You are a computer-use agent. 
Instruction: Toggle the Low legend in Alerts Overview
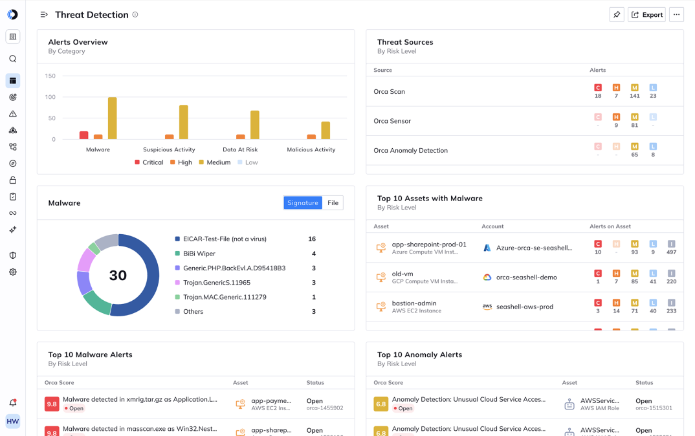pos(248,162)
